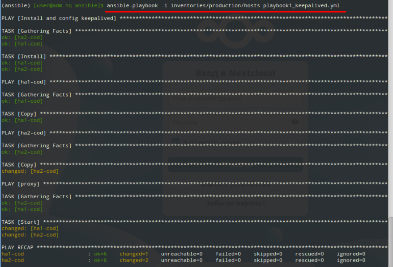Image resolution: width=393 pixels, height=267 pixels.
Task: Open the Забыли пароль? link
Action: click(x=235, y=203)
